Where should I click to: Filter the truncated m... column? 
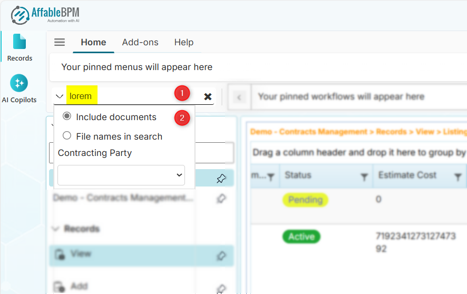click(270, 177)
